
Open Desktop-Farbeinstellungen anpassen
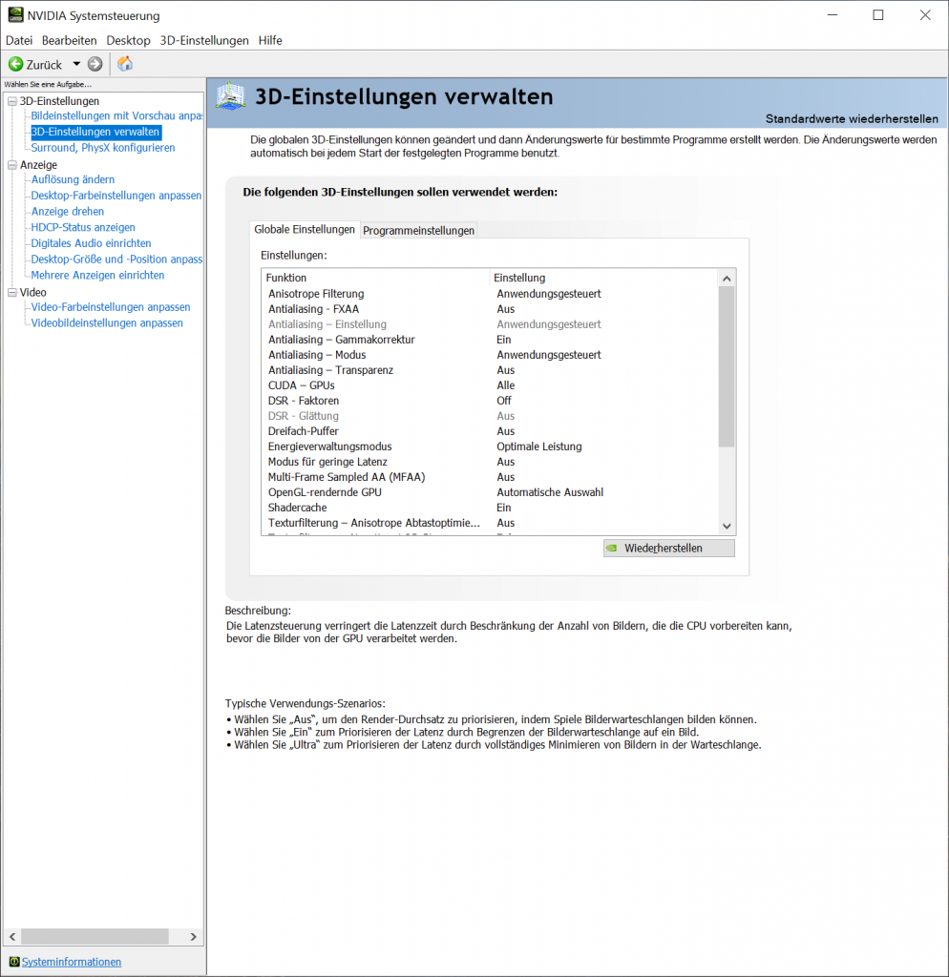[116, 196]
